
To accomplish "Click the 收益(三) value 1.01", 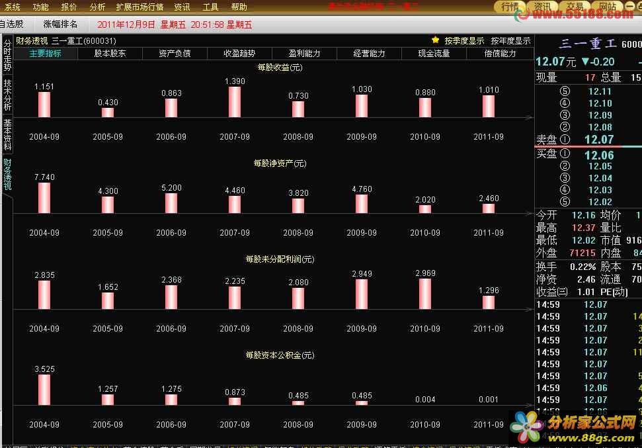I will point(586,292).
